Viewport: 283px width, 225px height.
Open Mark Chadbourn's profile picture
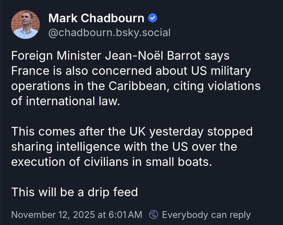point(25,25)
